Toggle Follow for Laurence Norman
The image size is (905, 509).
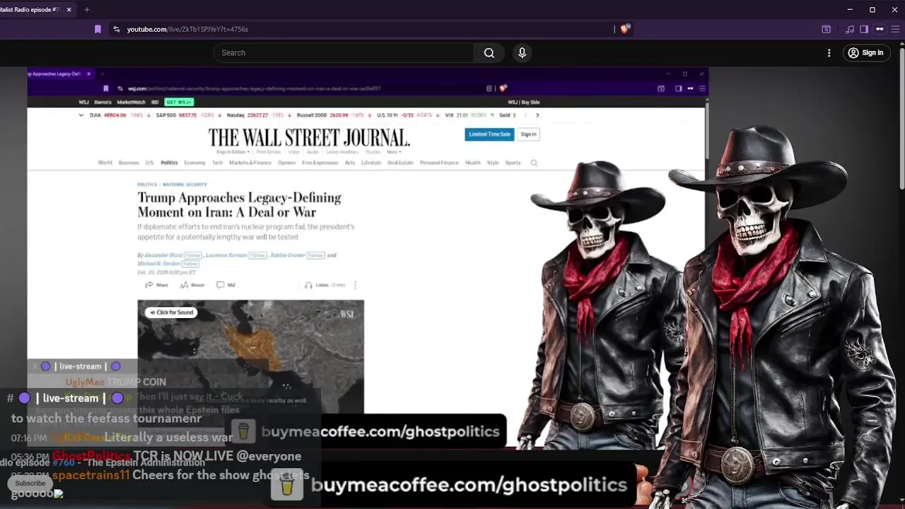pos(257,255)
